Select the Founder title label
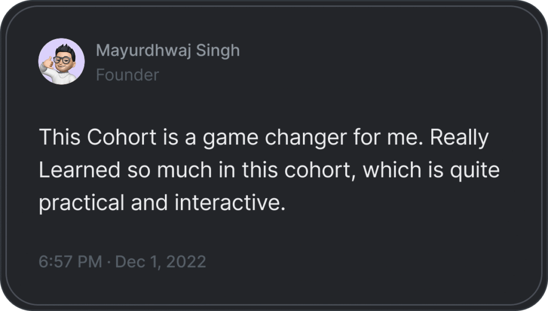This screenshot has height=311, width=548. pyautogui.click(x=127, y=75)
